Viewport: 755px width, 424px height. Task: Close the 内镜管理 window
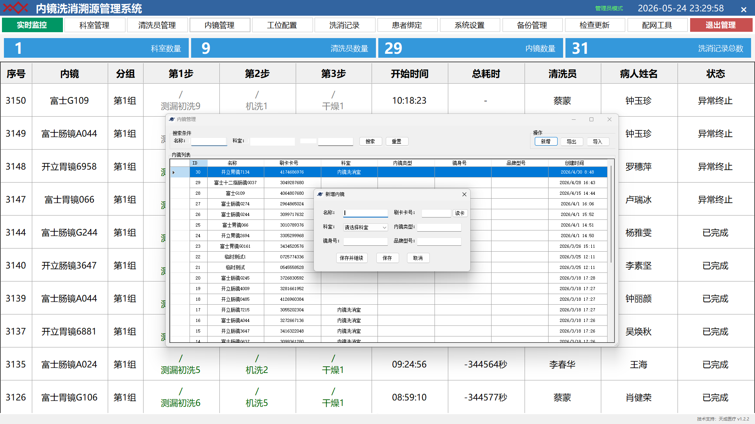click(610, 119)
